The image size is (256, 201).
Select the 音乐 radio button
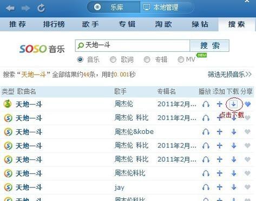(80, 59)
